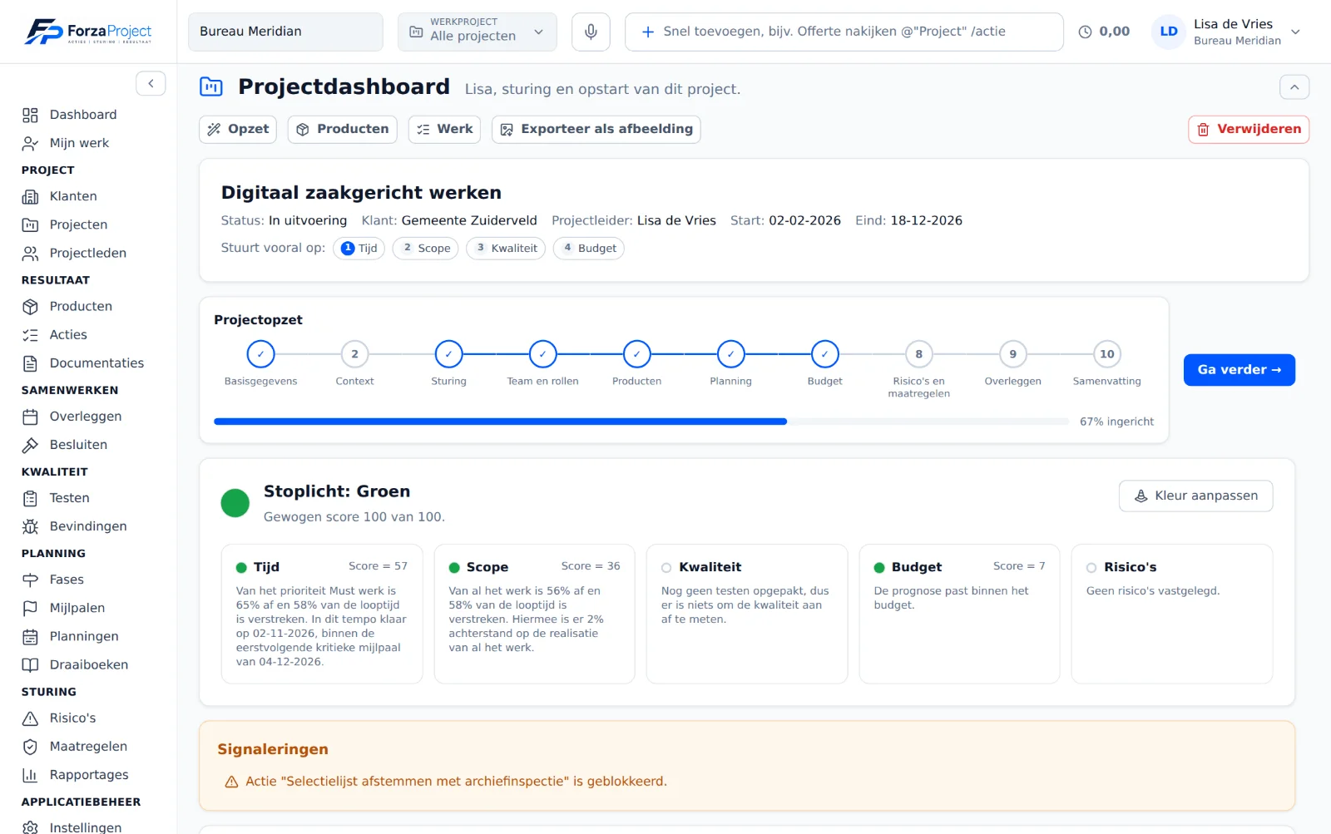Open the Budget score card
Viewport: 1331px width, 834px height.
tap(959, 614)
